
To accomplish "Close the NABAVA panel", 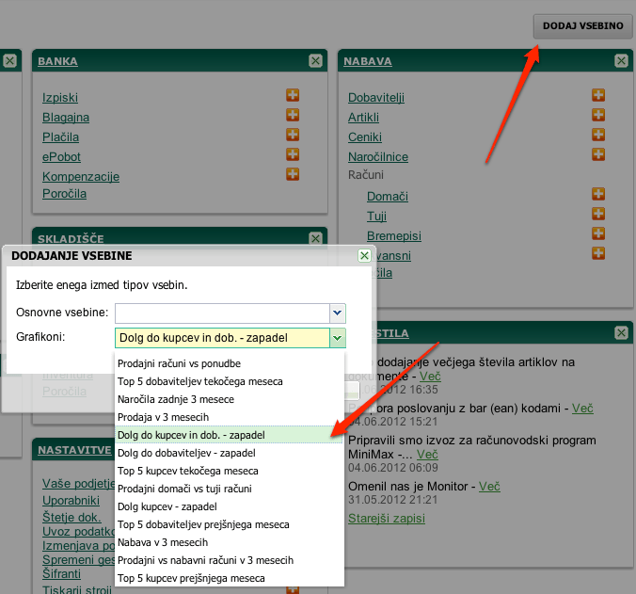I will [x=621, y=61].
